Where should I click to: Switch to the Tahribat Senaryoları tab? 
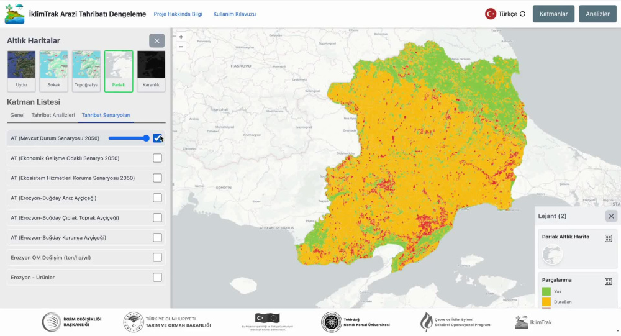(106, 115)
